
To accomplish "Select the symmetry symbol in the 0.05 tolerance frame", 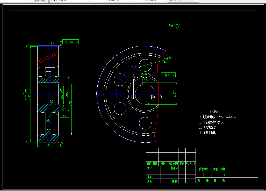I will (x=163, y=75).
